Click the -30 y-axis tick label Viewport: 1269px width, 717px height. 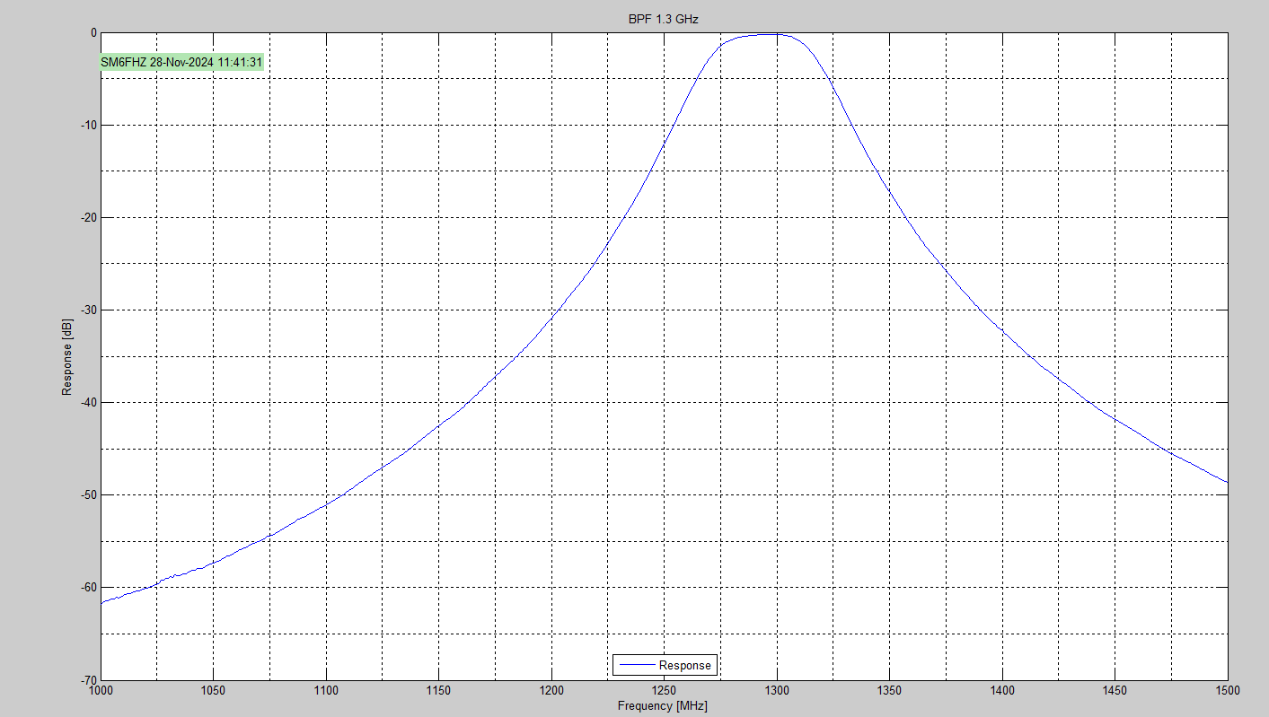(88, 310)
